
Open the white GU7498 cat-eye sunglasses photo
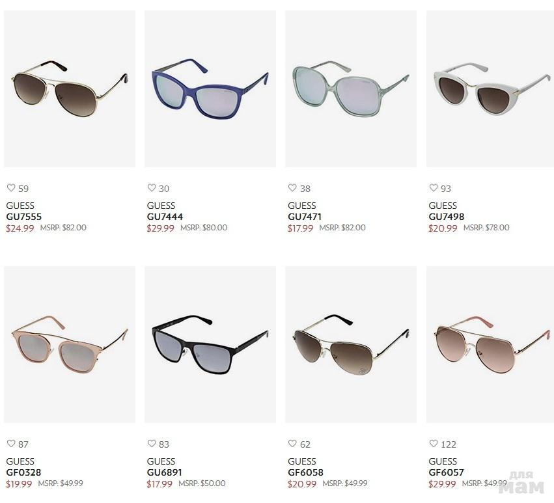click(x=490, y=88)
